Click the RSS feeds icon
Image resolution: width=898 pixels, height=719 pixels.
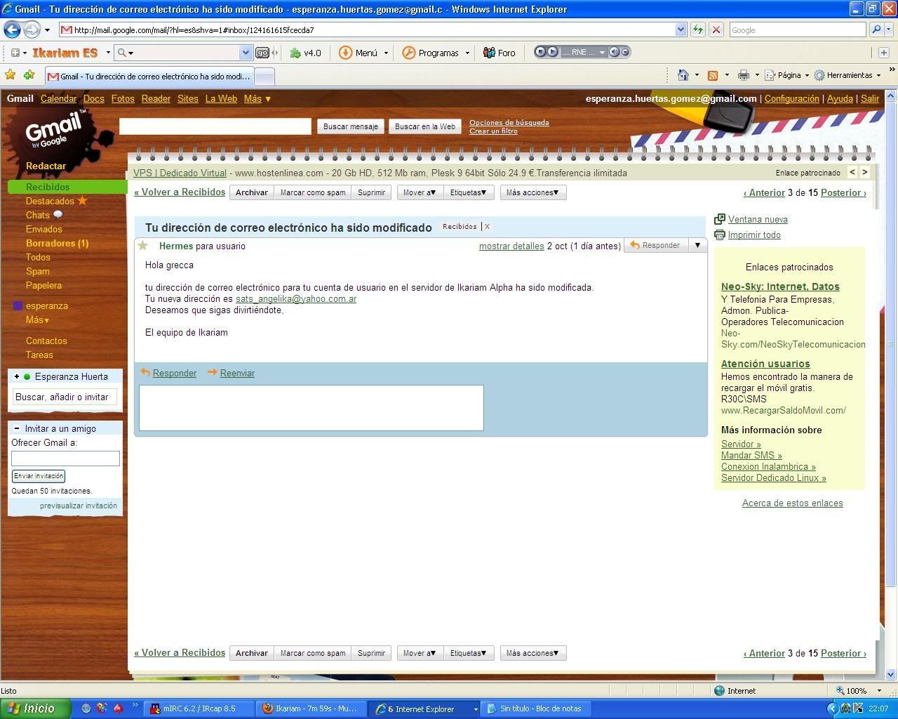pyautogui.click(x=713, y=75)
